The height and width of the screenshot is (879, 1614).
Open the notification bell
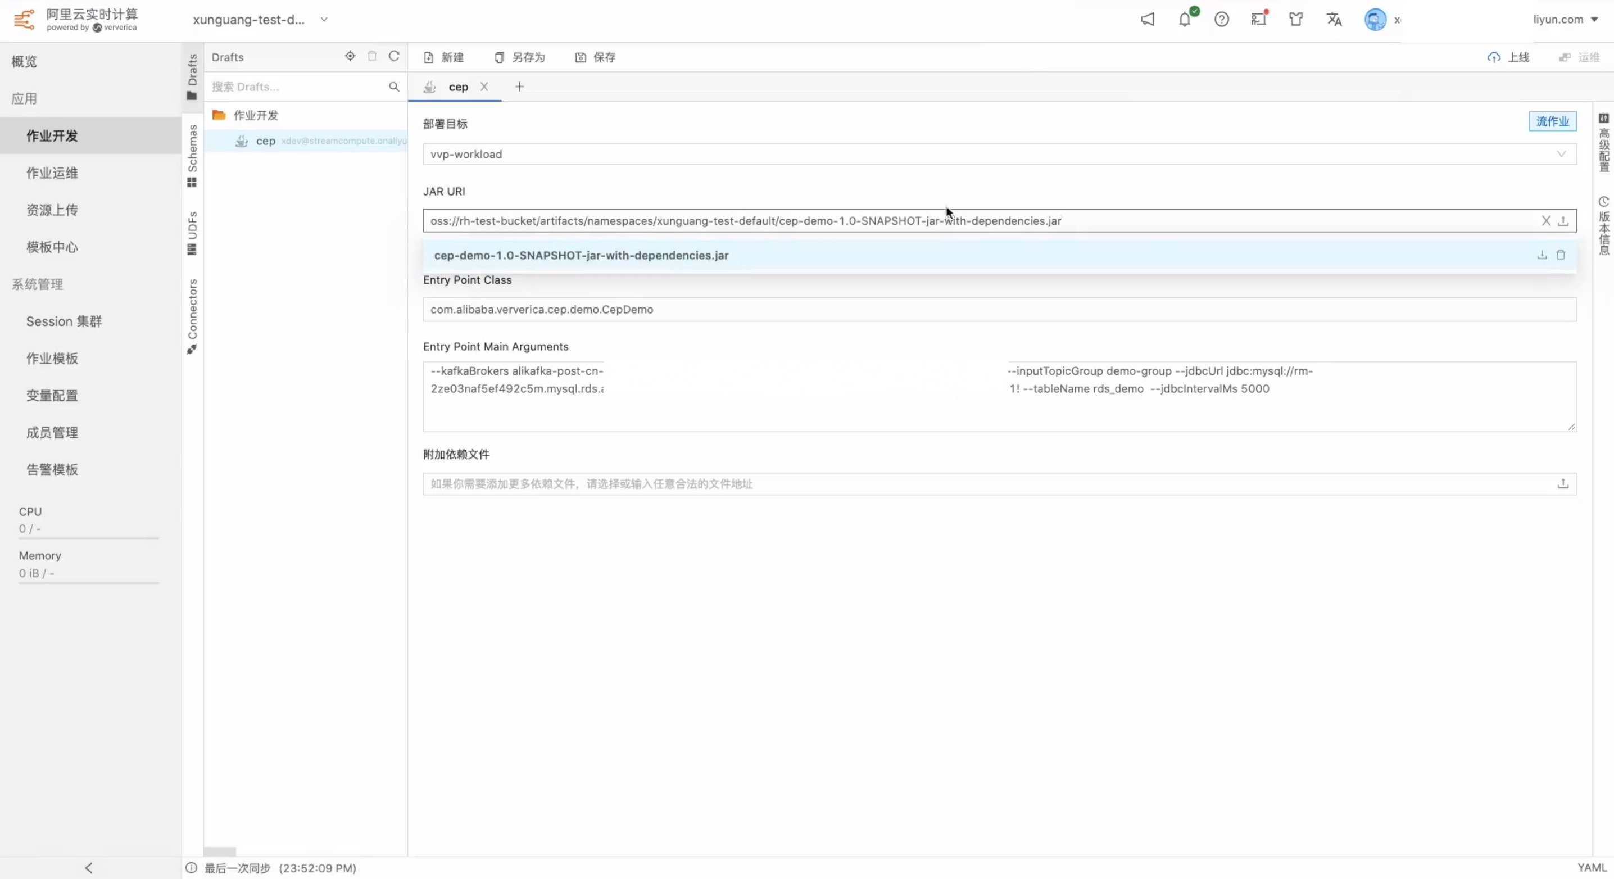click(x=1184, y=20)
